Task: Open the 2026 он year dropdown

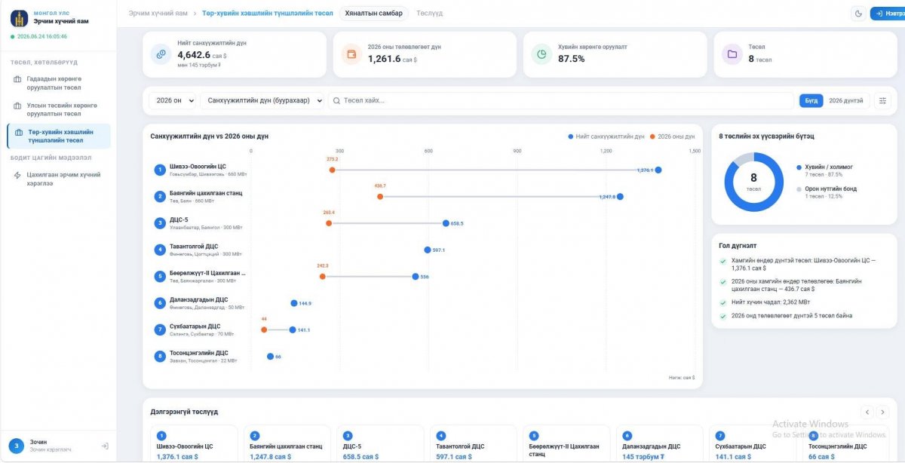Action: click(x=173, y=100)
